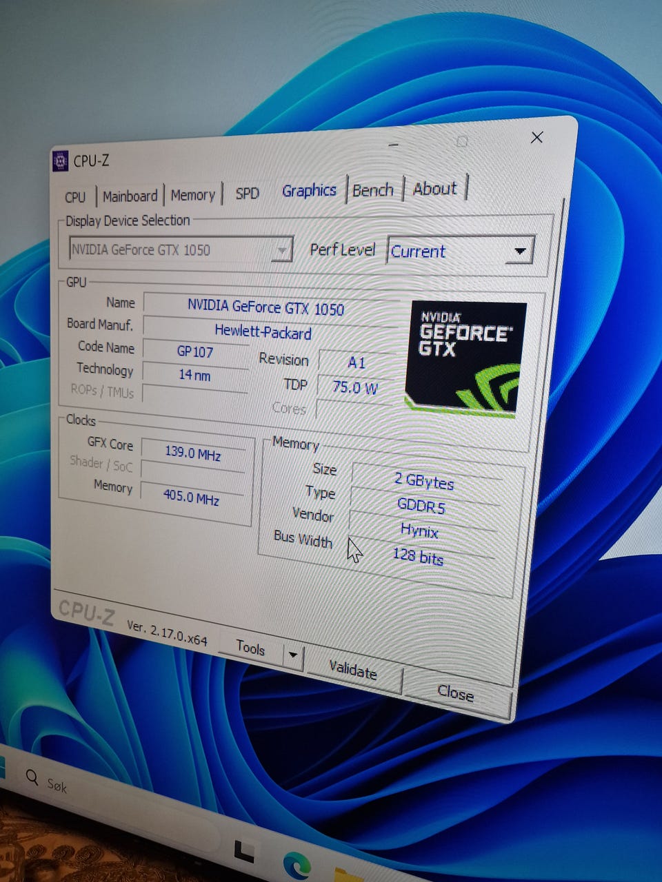The height and width of the screenshot is (882, 662).
Task: Click the CPU-Z title bar icon
Action: [x=61, y=161]
